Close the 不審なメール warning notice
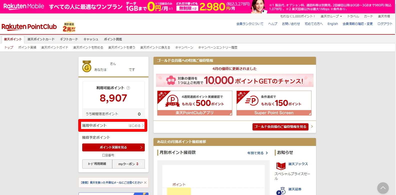 (x=145, y=183)
